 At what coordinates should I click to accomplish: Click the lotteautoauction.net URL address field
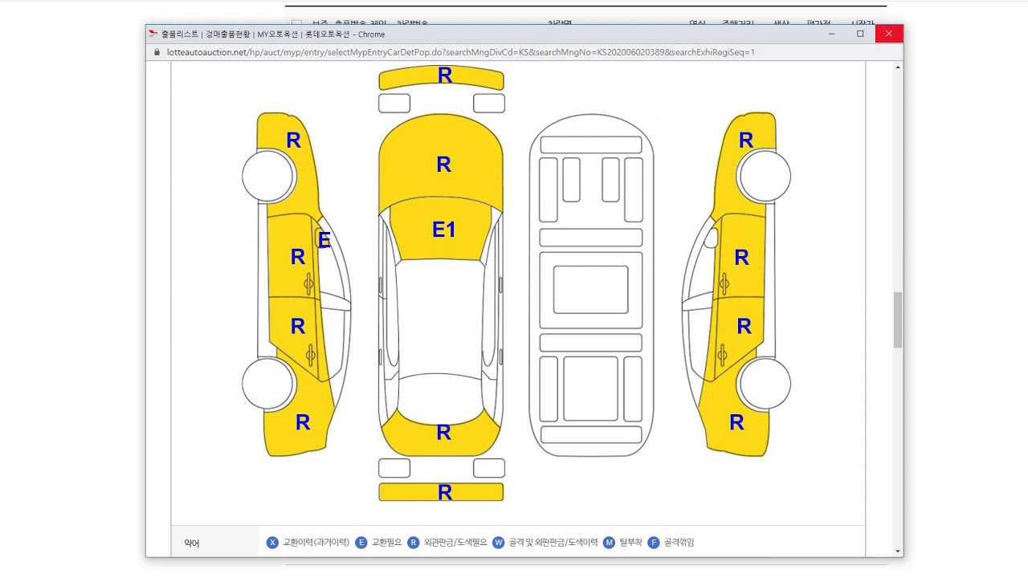461,52
